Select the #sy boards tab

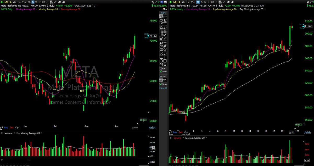coord(161,79)
